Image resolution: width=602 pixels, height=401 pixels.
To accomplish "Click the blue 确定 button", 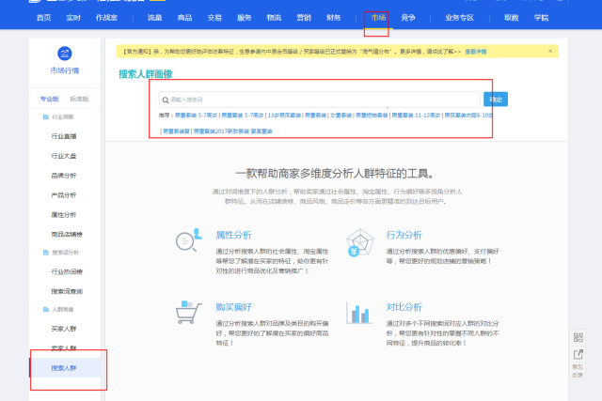I will 496,100.
